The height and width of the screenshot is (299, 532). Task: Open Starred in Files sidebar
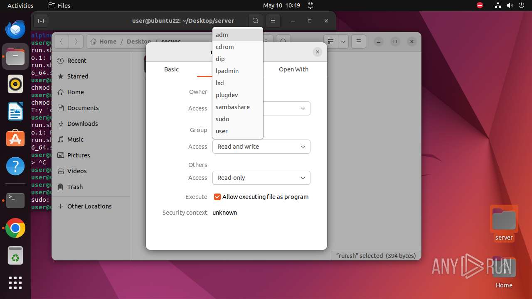pyautogui.click(x=91, y=76)
